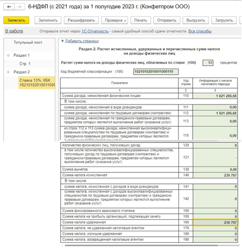The width and height of the screenshot is (242, 249).
Task: Click the Сумма налога, излишне удержанная label
Action: pos(92,234)
